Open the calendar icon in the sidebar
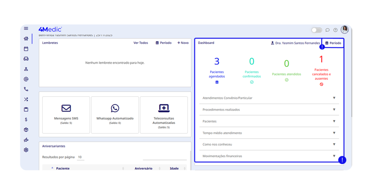Viewport: 372px width, 195px height. click(x=26, y=49)
